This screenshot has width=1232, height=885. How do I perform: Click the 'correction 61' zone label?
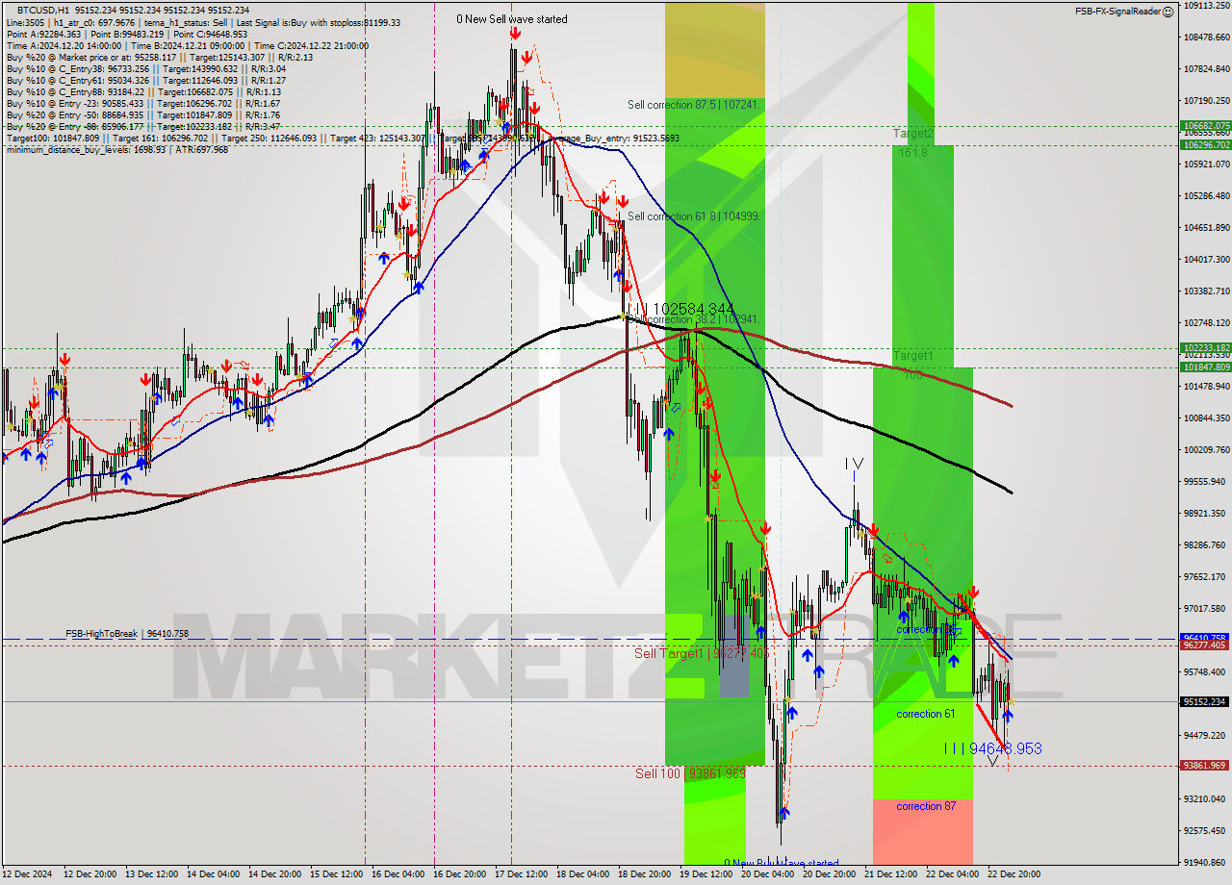point(925,714)
